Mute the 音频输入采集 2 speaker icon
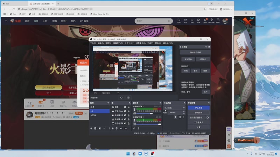The image size is (280, 157). (135, 124)
